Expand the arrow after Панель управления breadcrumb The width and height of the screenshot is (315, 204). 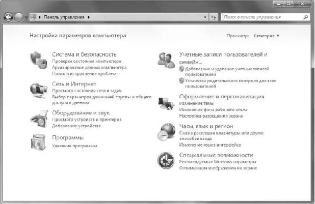(x=89, y=17)
